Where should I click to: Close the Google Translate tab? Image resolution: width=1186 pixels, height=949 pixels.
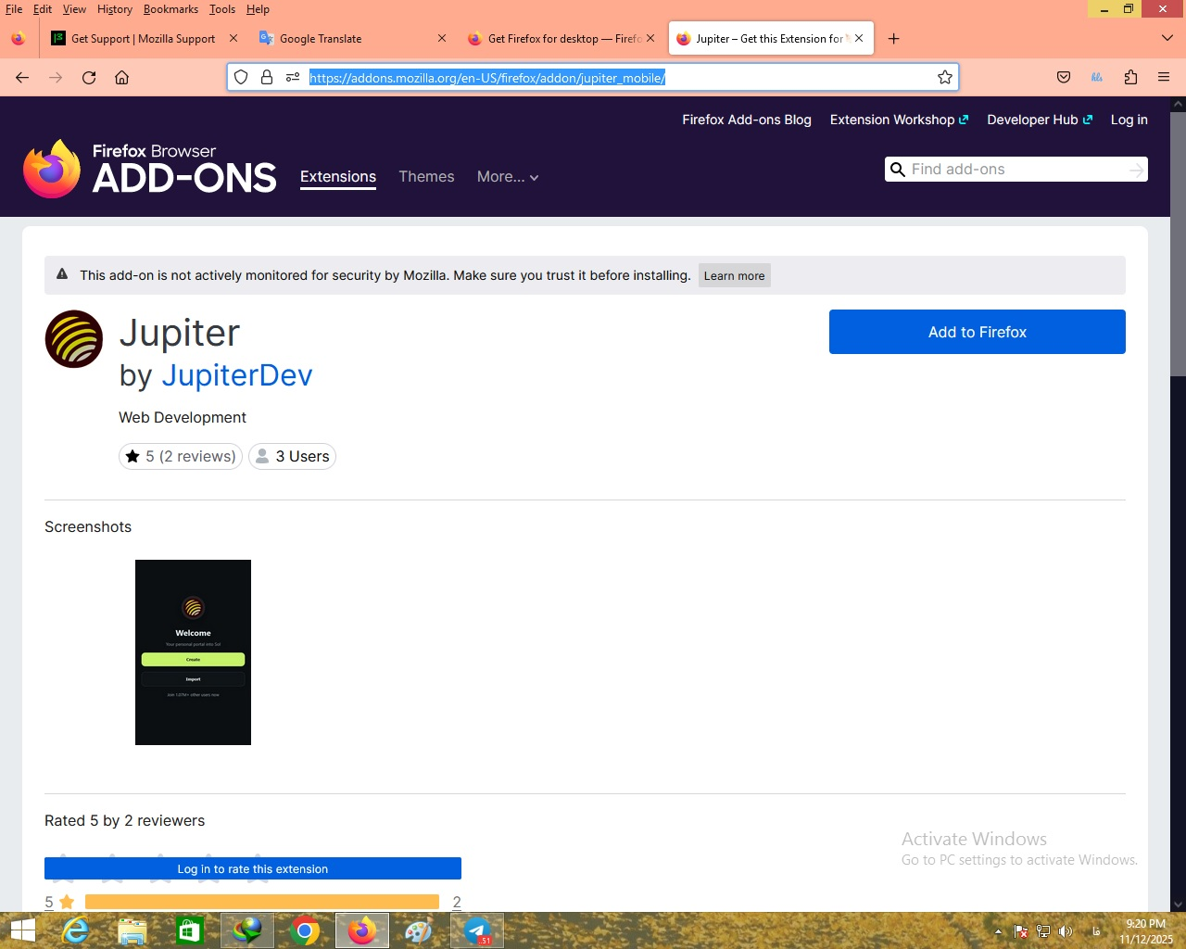point(442,39)
